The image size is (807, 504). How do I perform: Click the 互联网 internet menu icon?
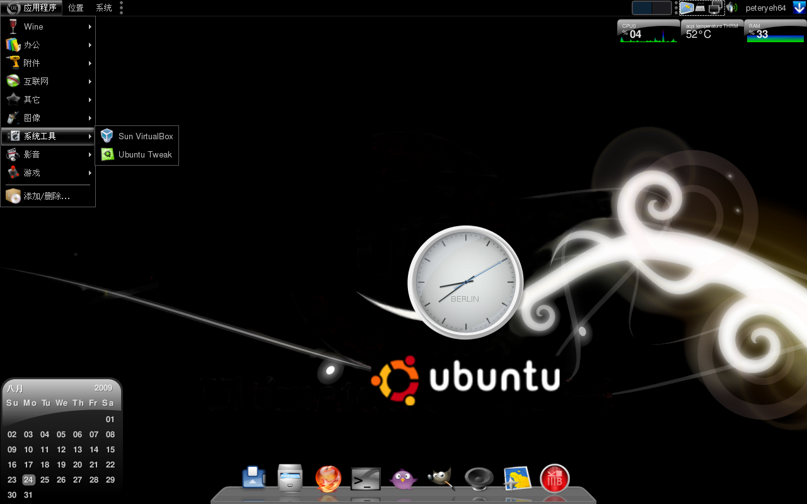click(13, 81)
